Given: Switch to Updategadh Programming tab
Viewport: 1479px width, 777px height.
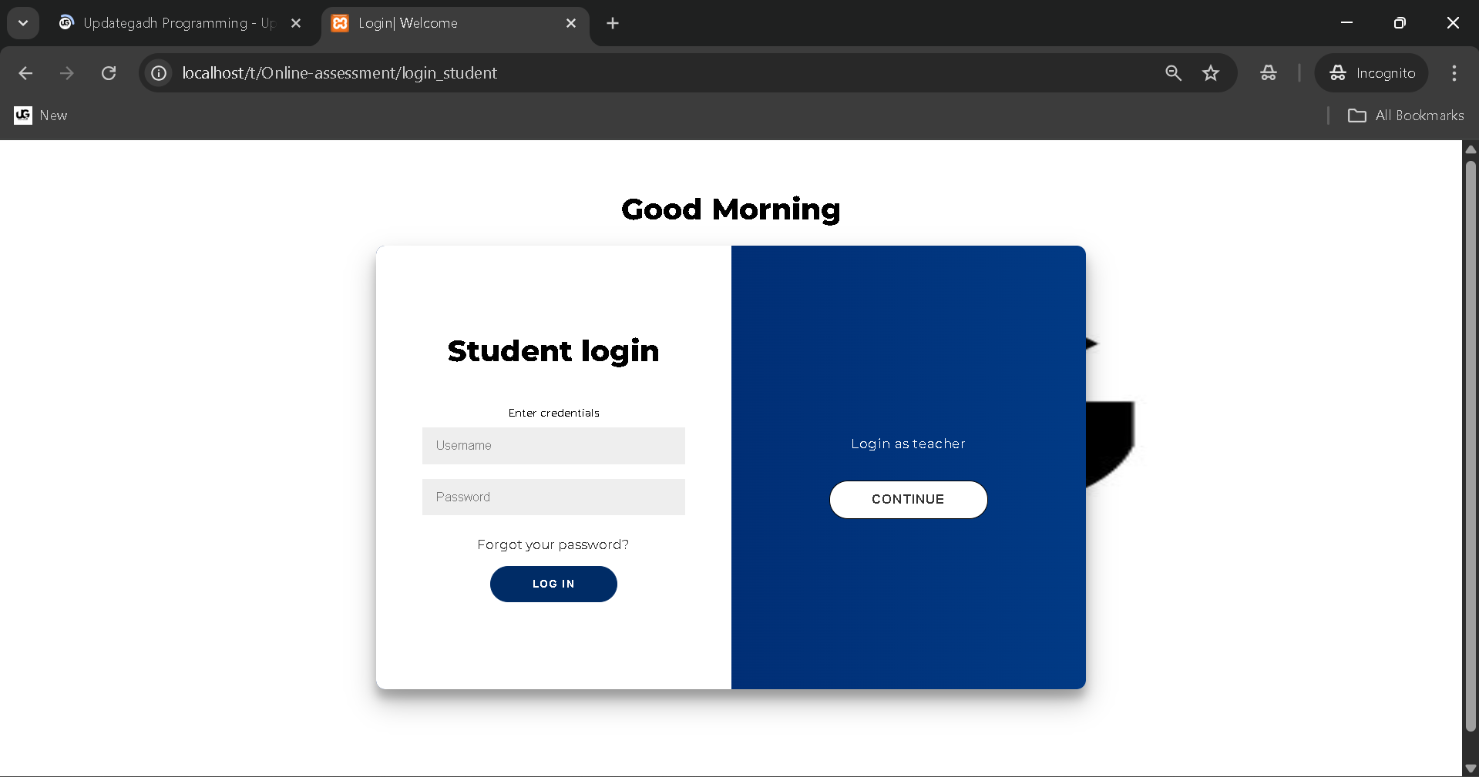Looking at the screenshot, I should point(170,23).
